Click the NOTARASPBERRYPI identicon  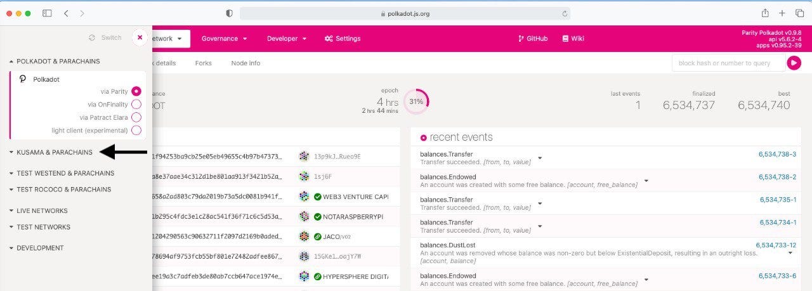pos(304,217)
